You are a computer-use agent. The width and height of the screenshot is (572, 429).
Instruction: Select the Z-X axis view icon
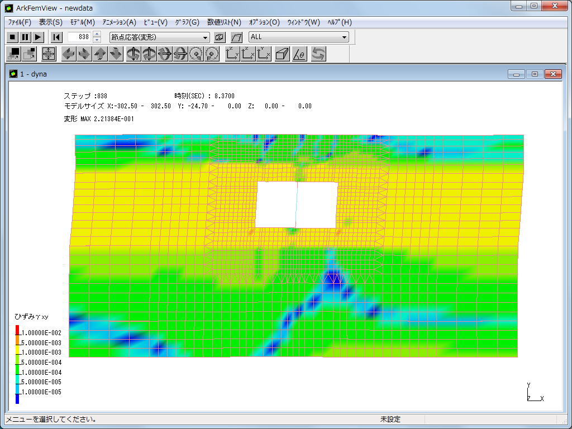249,54
